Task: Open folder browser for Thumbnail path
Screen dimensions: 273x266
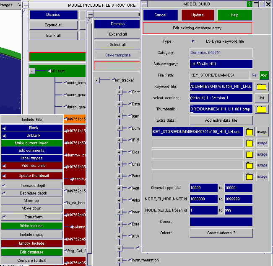Action: coord(261,109)
